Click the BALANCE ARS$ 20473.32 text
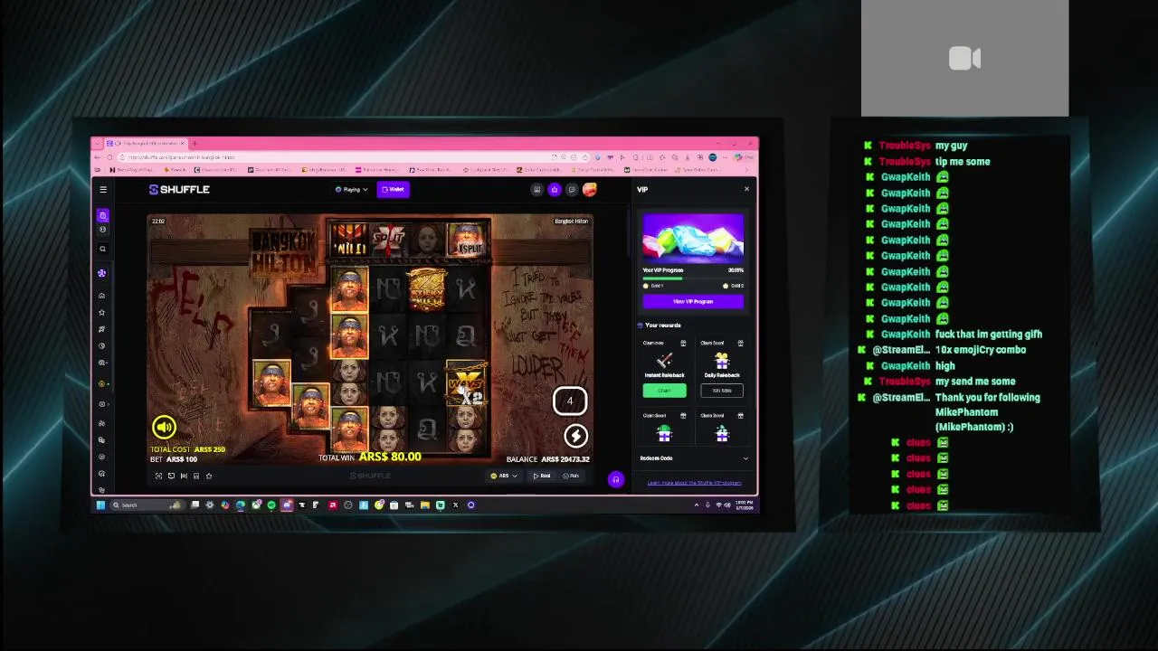Viewport: 1158px width, 651px height. coord(548,459)
